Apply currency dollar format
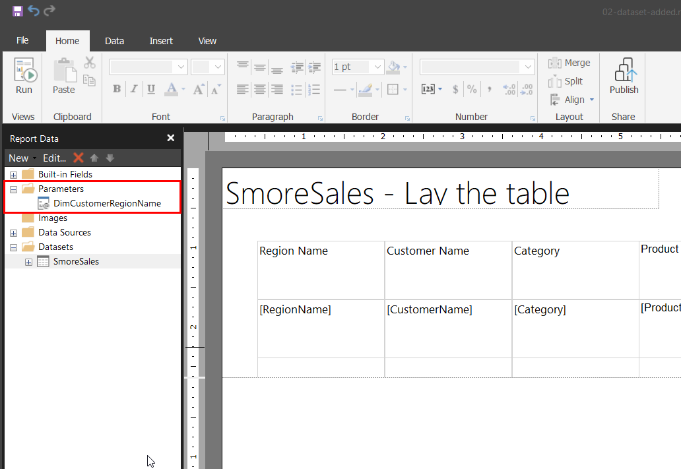 [455, 90]
